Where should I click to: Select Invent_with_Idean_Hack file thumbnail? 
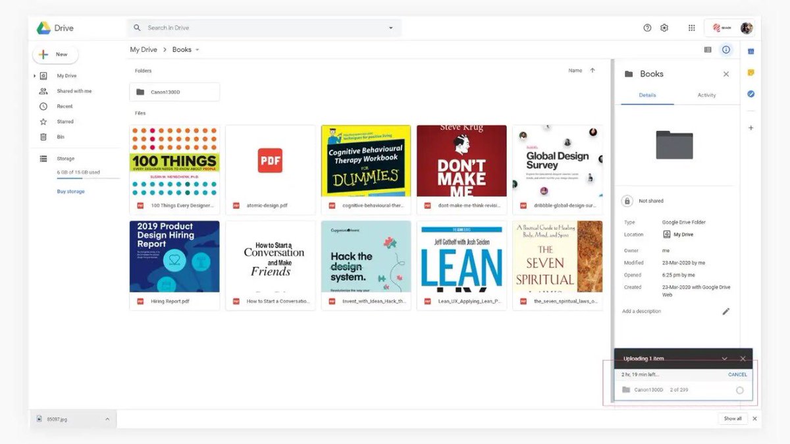coord(366,256)
